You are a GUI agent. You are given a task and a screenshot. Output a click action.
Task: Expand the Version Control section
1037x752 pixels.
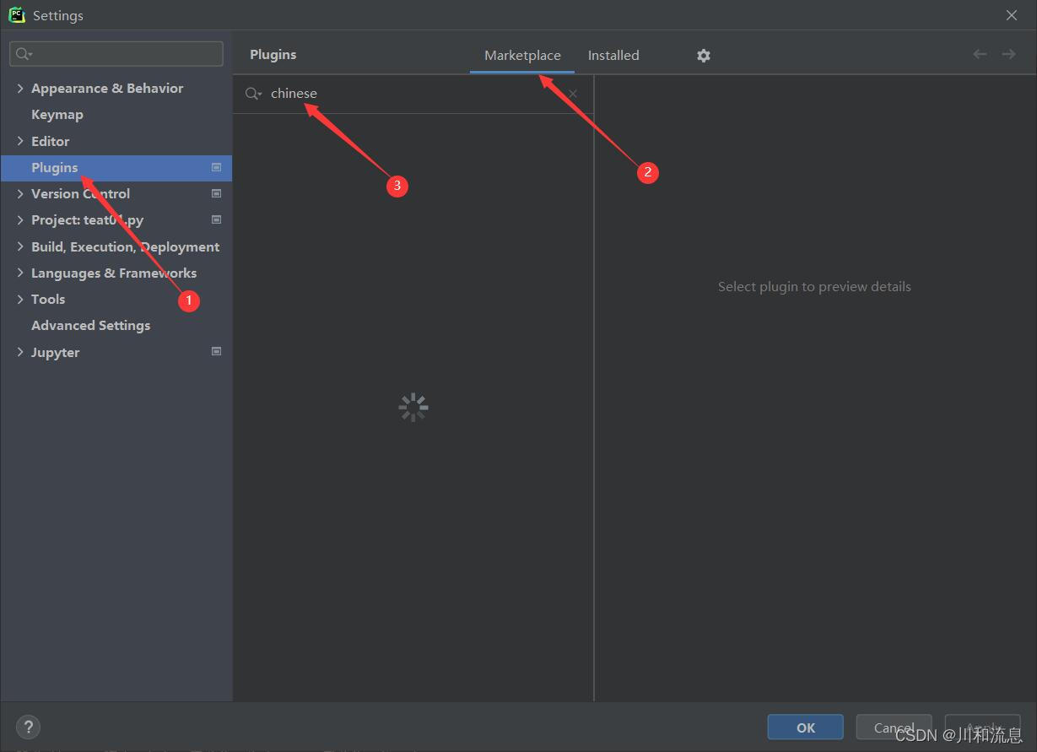coord(20,193)
